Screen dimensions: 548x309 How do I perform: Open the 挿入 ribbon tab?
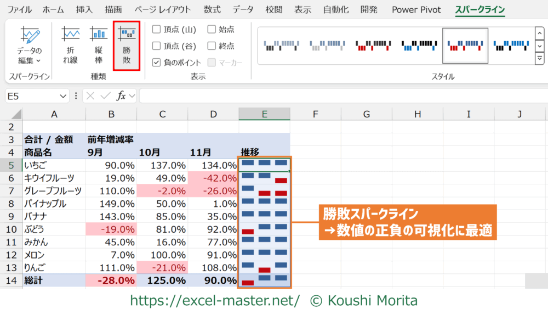tap(84, 9)
